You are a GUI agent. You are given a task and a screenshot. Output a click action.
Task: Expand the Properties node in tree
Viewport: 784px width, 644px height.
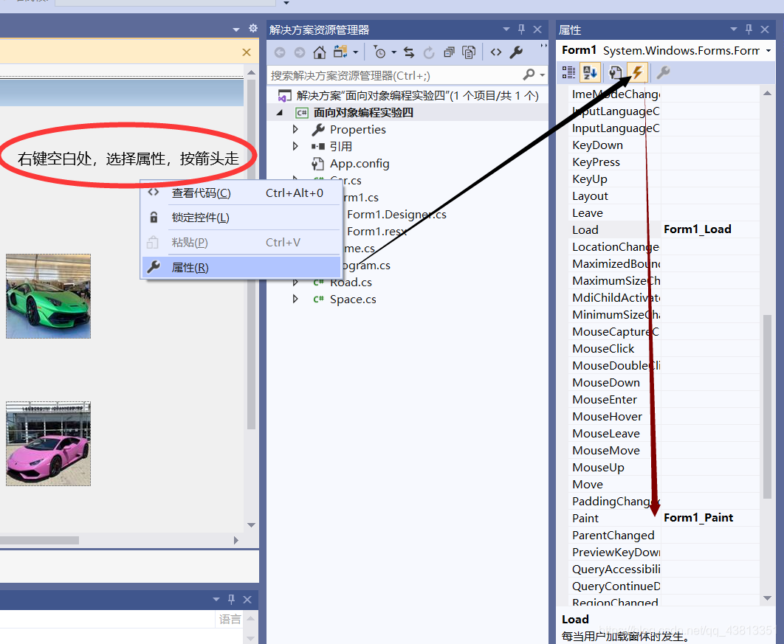(295, 129)
